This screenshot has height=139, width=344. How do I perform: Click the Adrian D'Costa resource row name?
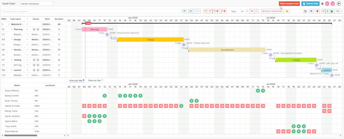[12, 106]
